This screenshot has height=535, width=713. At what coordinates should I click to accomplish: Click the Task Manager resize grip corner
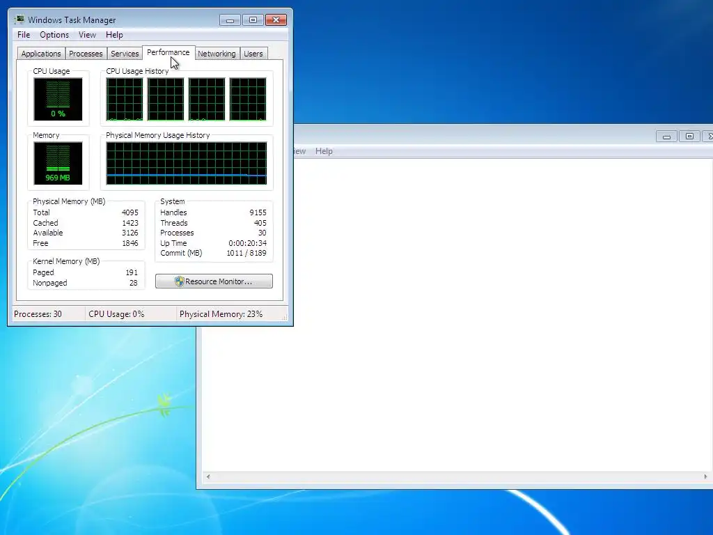[285, 318]
